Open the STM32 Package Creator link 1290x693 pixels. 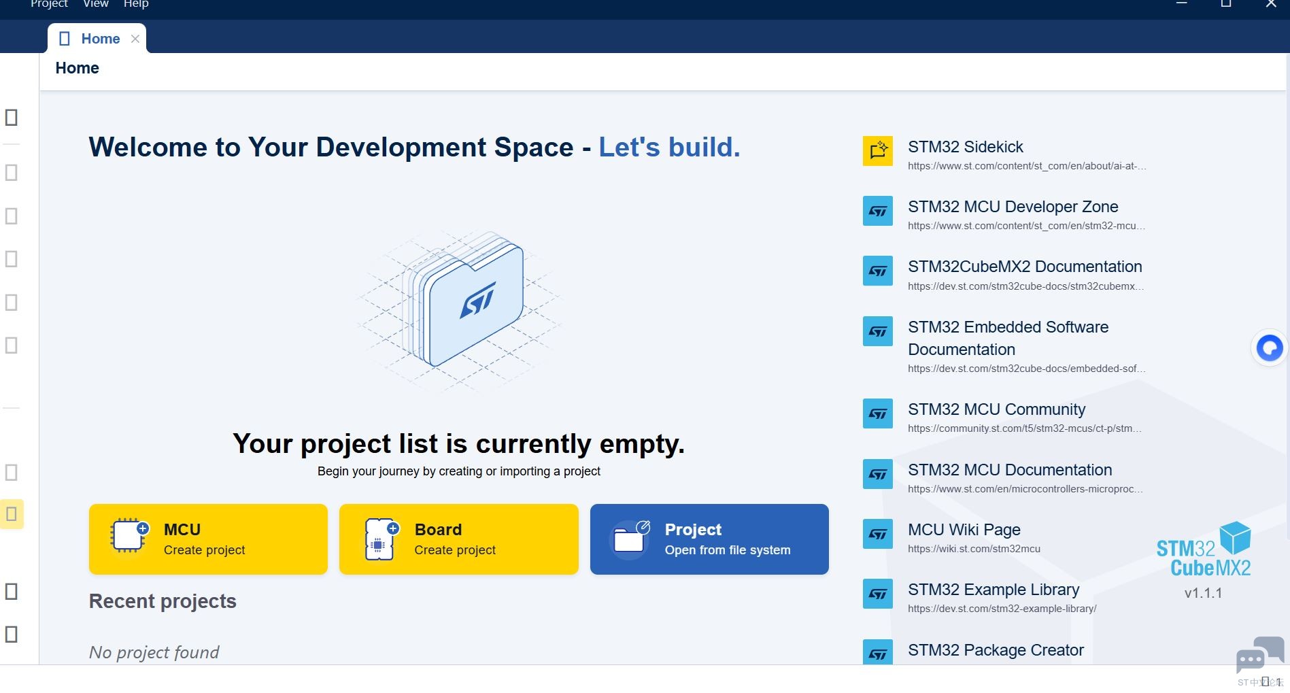(996, 650)
